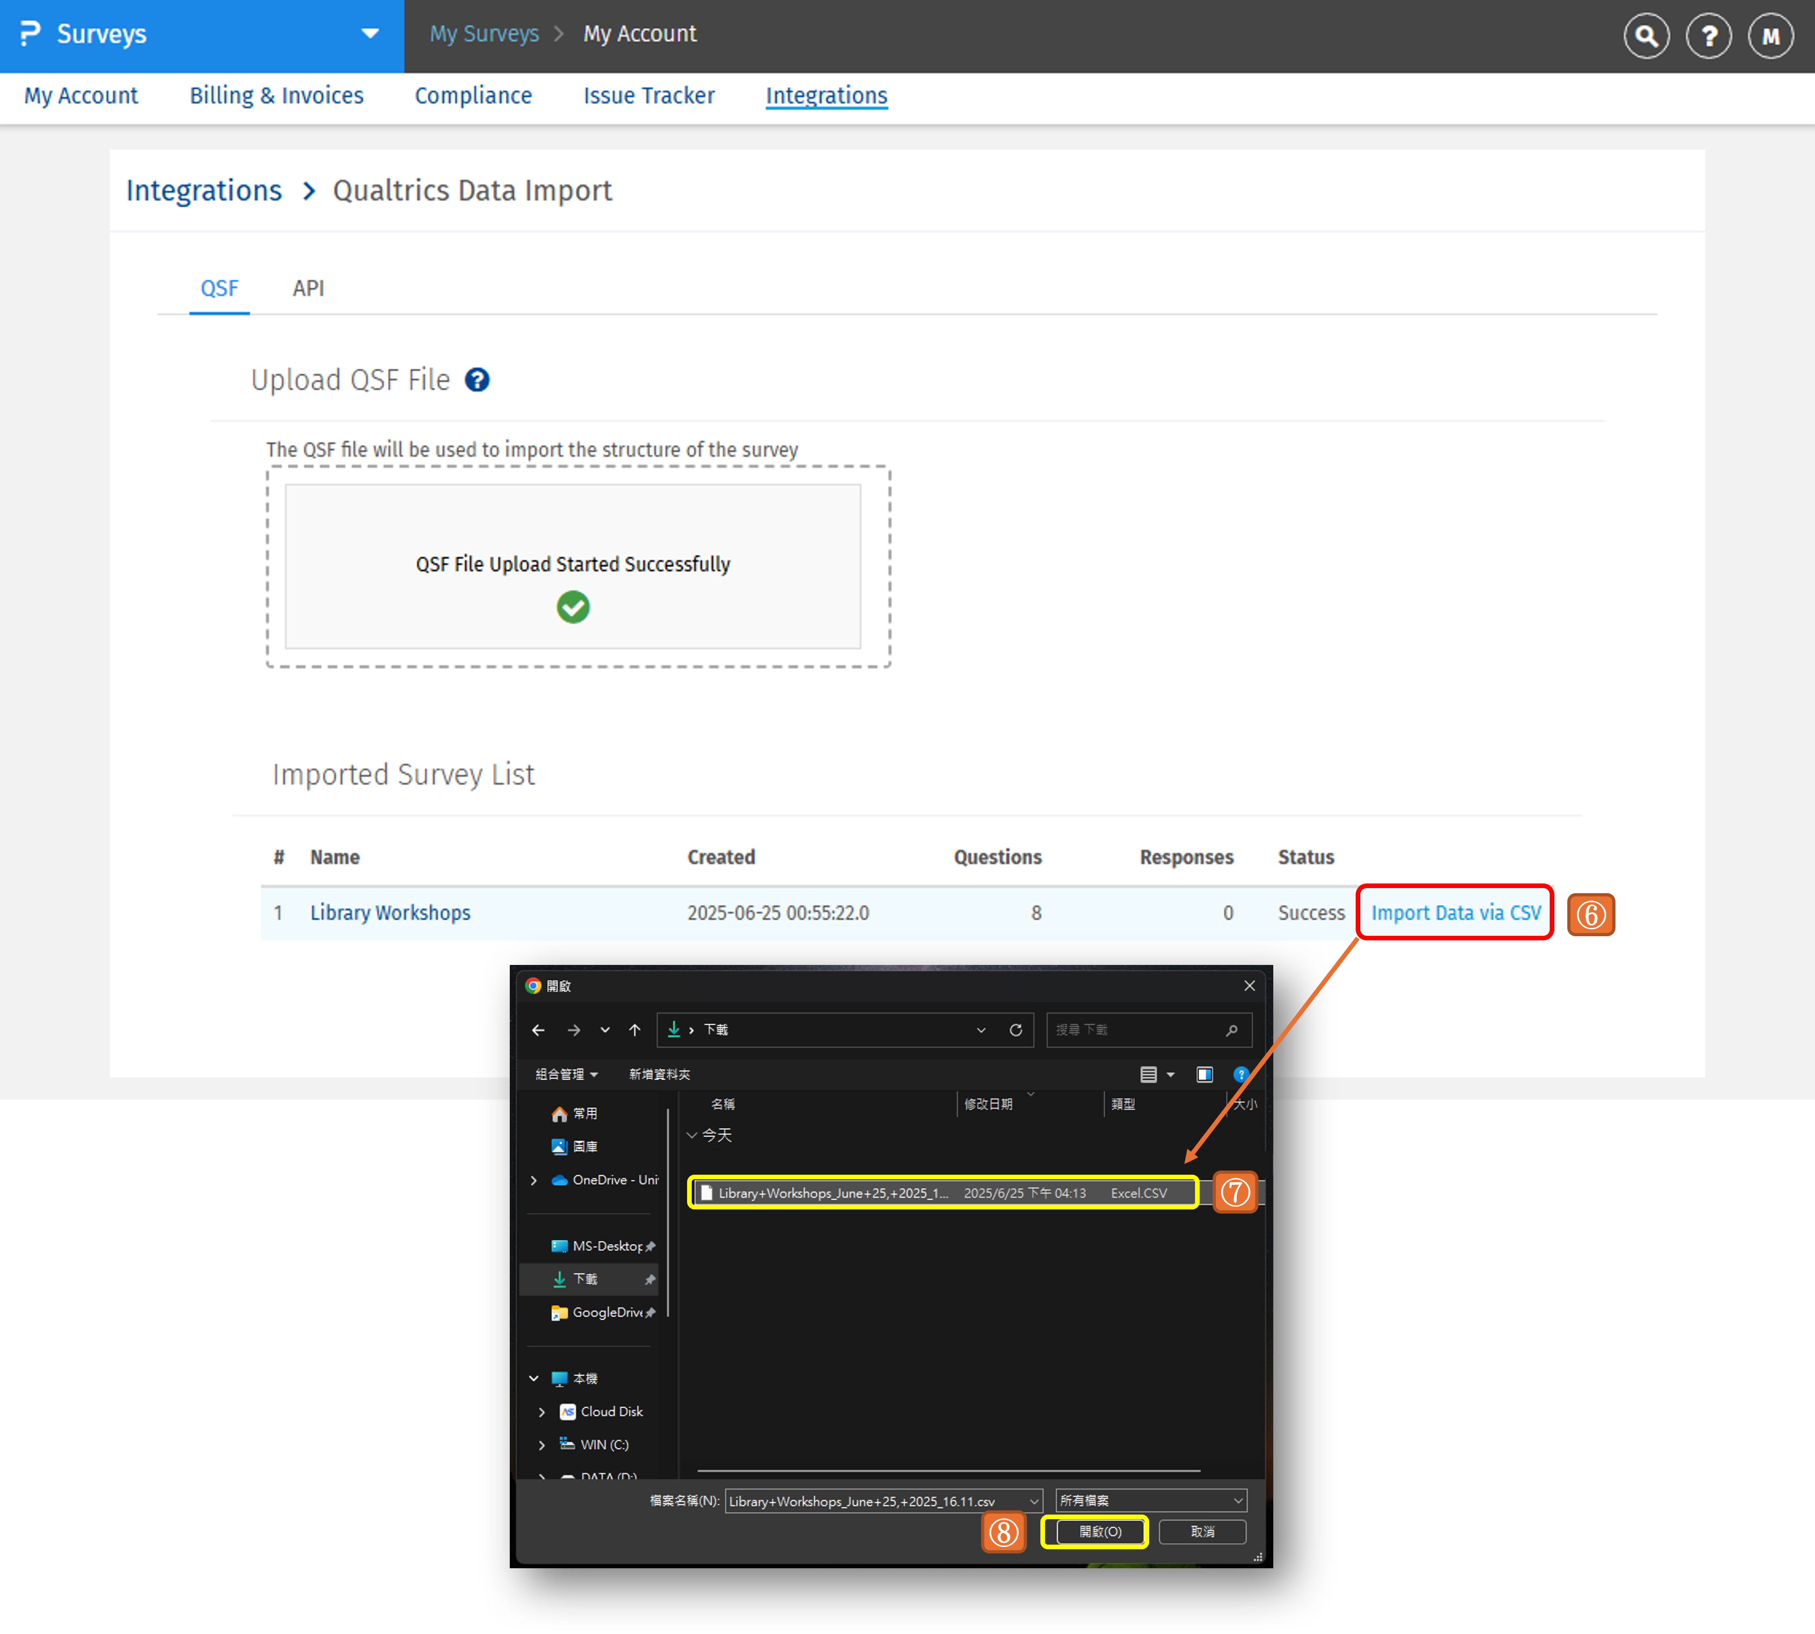Click the help icon beside Upload QSF File
1815x1634 pixels.
coord(476,380)
